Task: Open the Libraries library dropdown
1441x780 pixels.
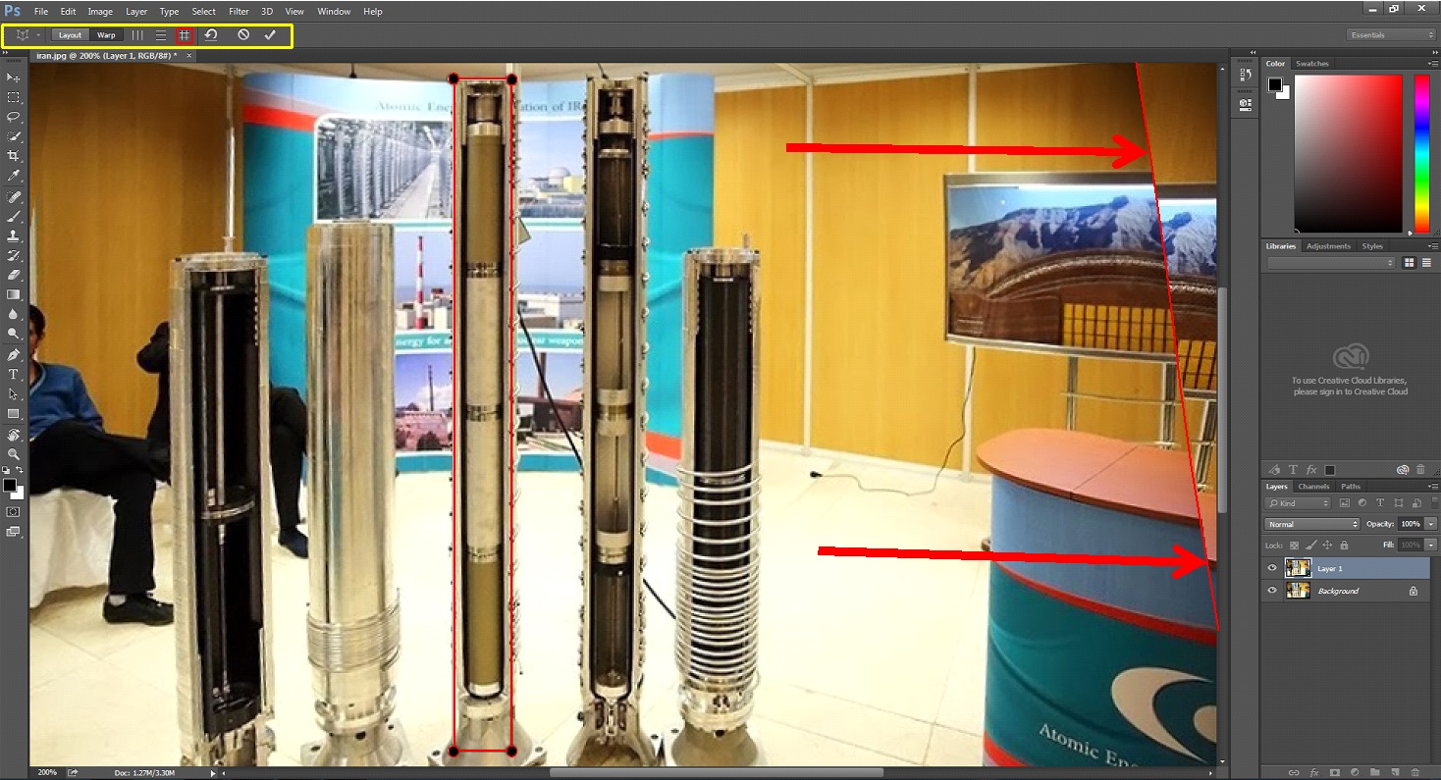Action: tap(1332, 263)
